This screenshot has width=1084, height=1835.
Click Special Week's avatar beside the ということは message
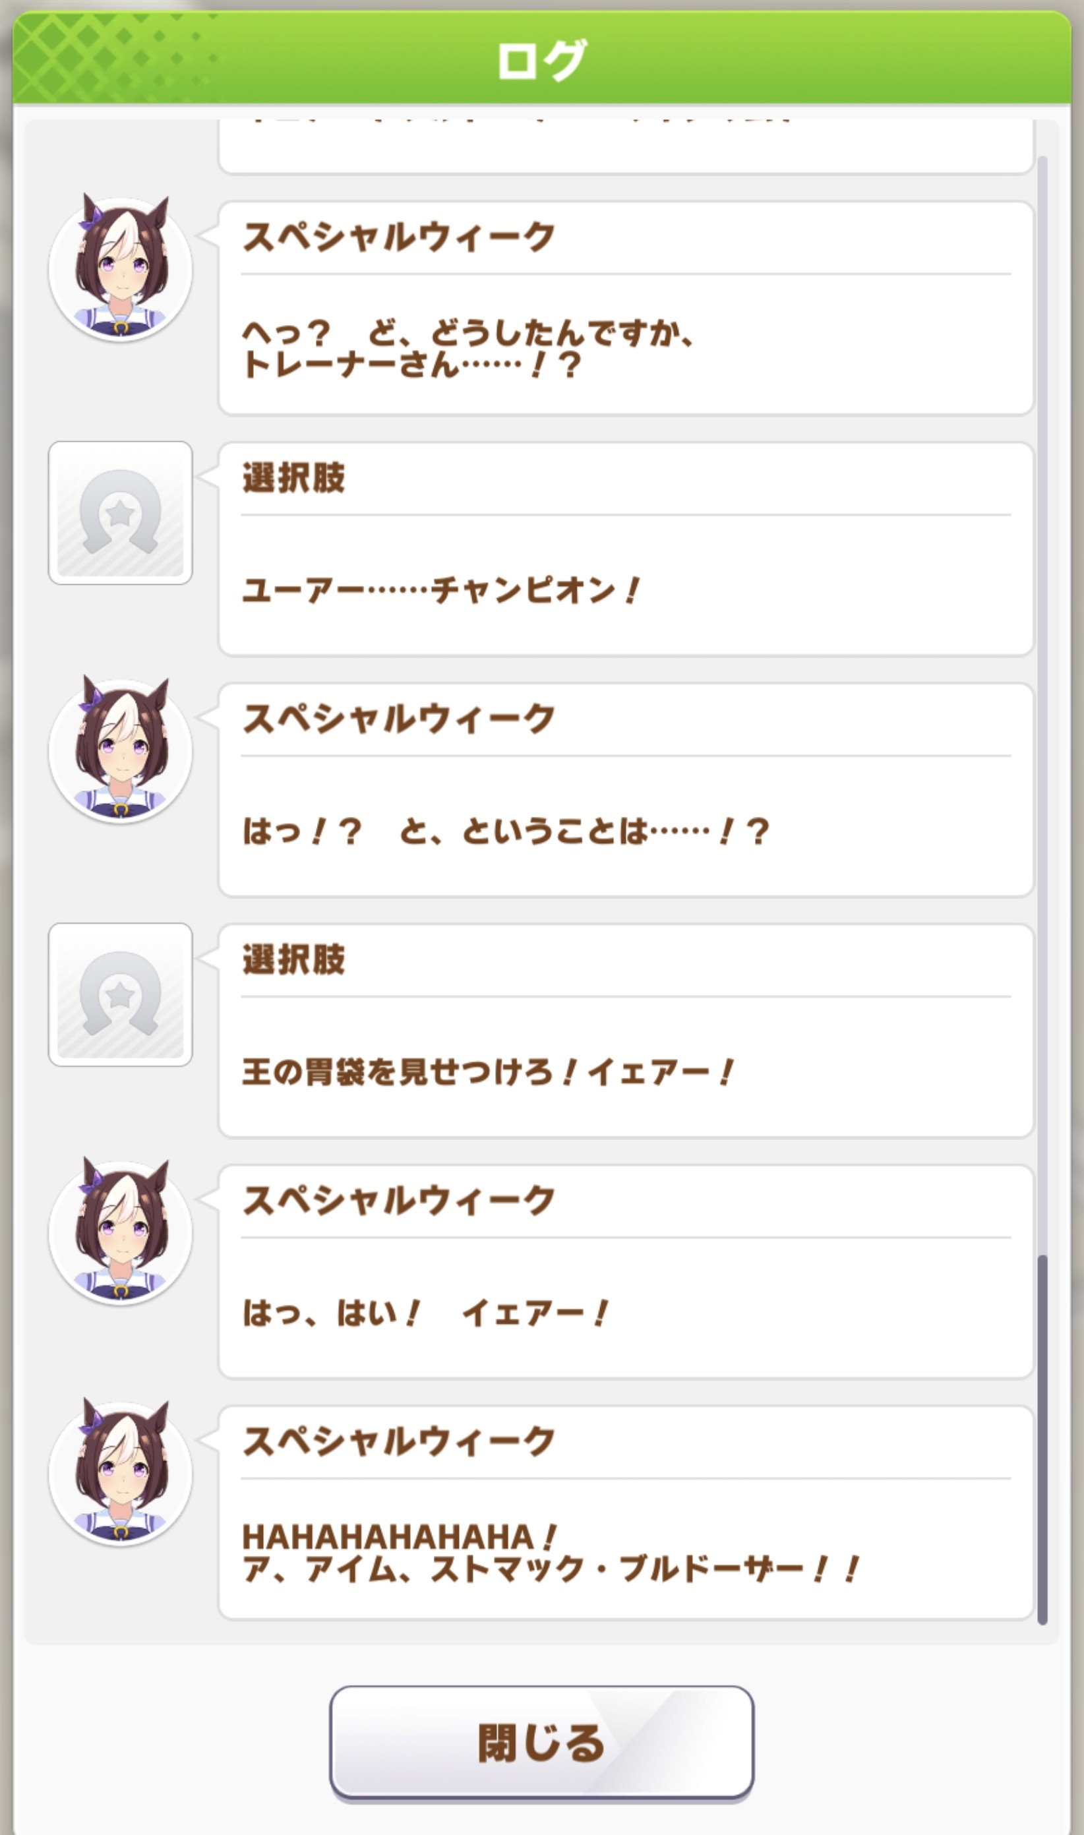click(x=121, y=750)
